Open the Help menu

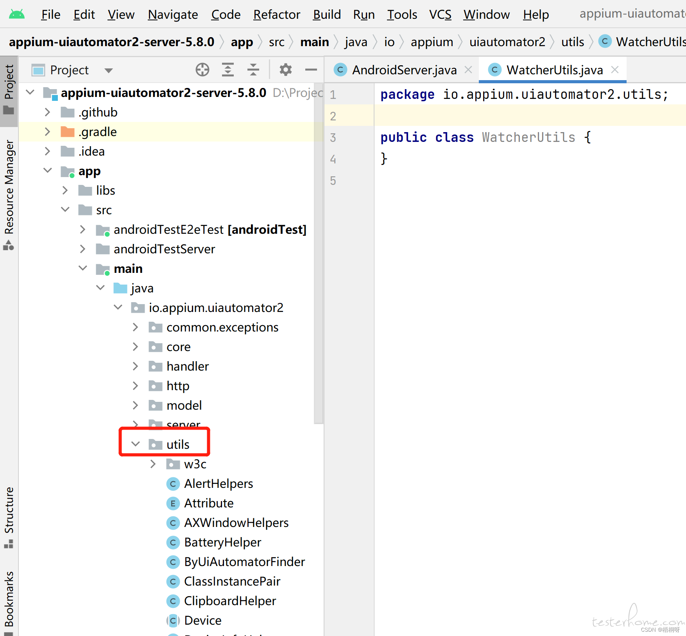(x=536, y=14)
